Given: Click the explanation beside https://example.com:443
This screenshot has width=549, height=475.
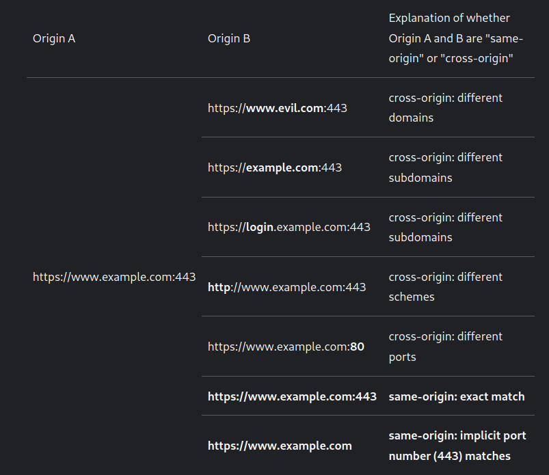Looking at the screenshot, I should tap(445, 167).
